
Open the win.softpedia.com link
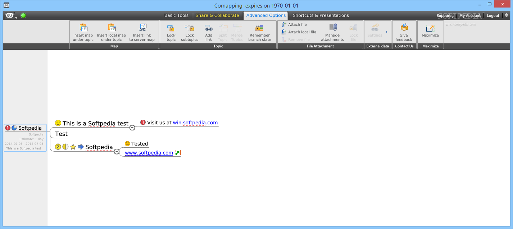coord(195,123)
